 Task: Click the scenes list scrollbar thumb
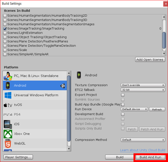pos(164,40)
